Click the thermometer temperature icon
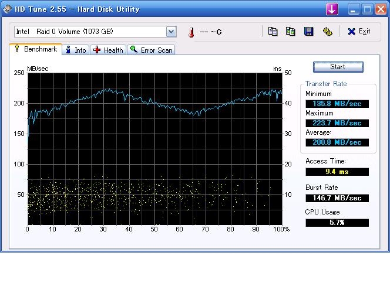The width and height of the screenshot is (390, 300). [191, 32]
